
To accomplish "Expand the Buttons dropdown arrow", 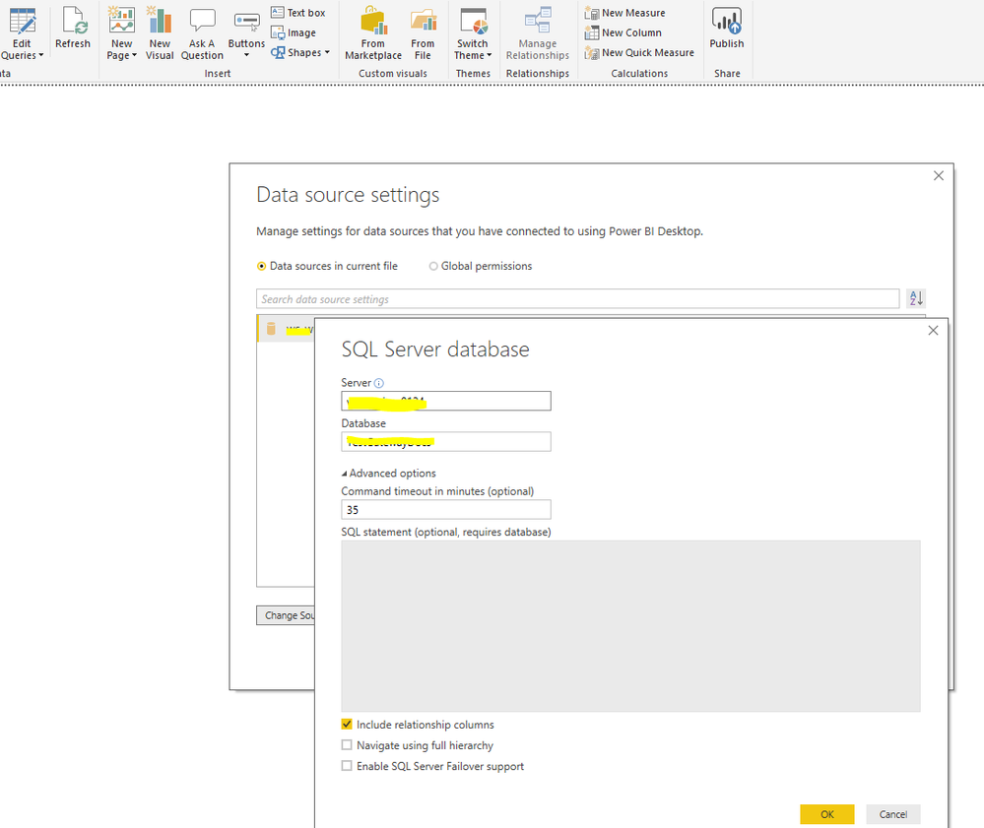I will (x=246, y=55).
